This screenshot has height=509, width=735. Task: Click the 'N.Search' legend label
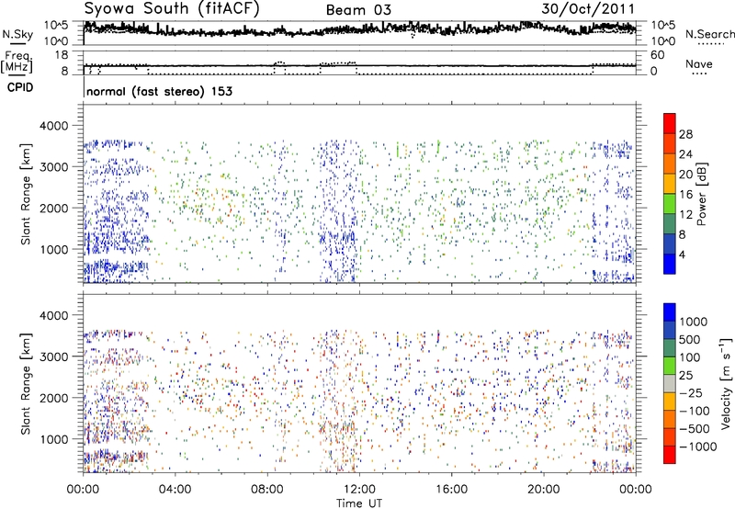(709, 34)
